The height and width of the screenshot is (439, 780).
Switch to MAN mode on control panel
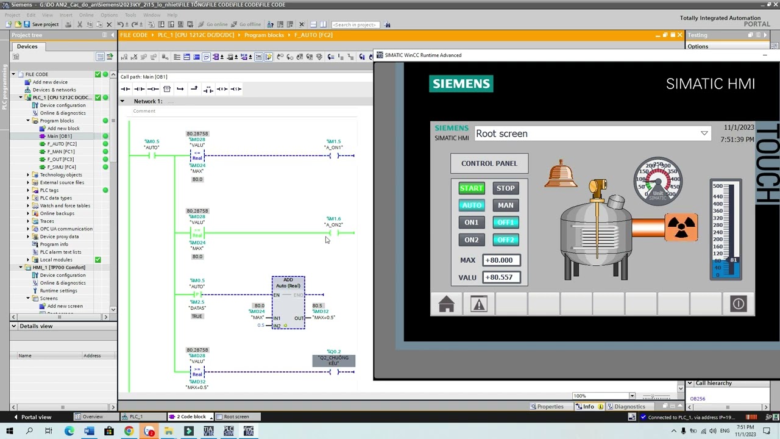[505, 205]
